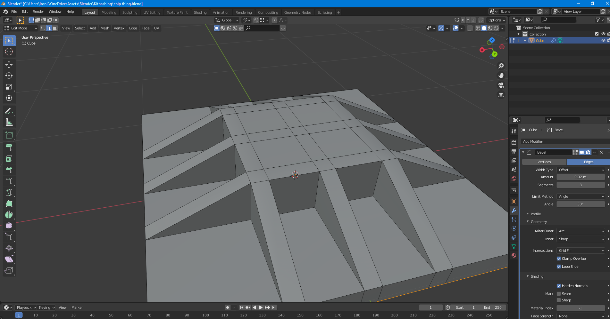Select the Shrink/Fatten tool
610x319 pixels.
[9, 248]
